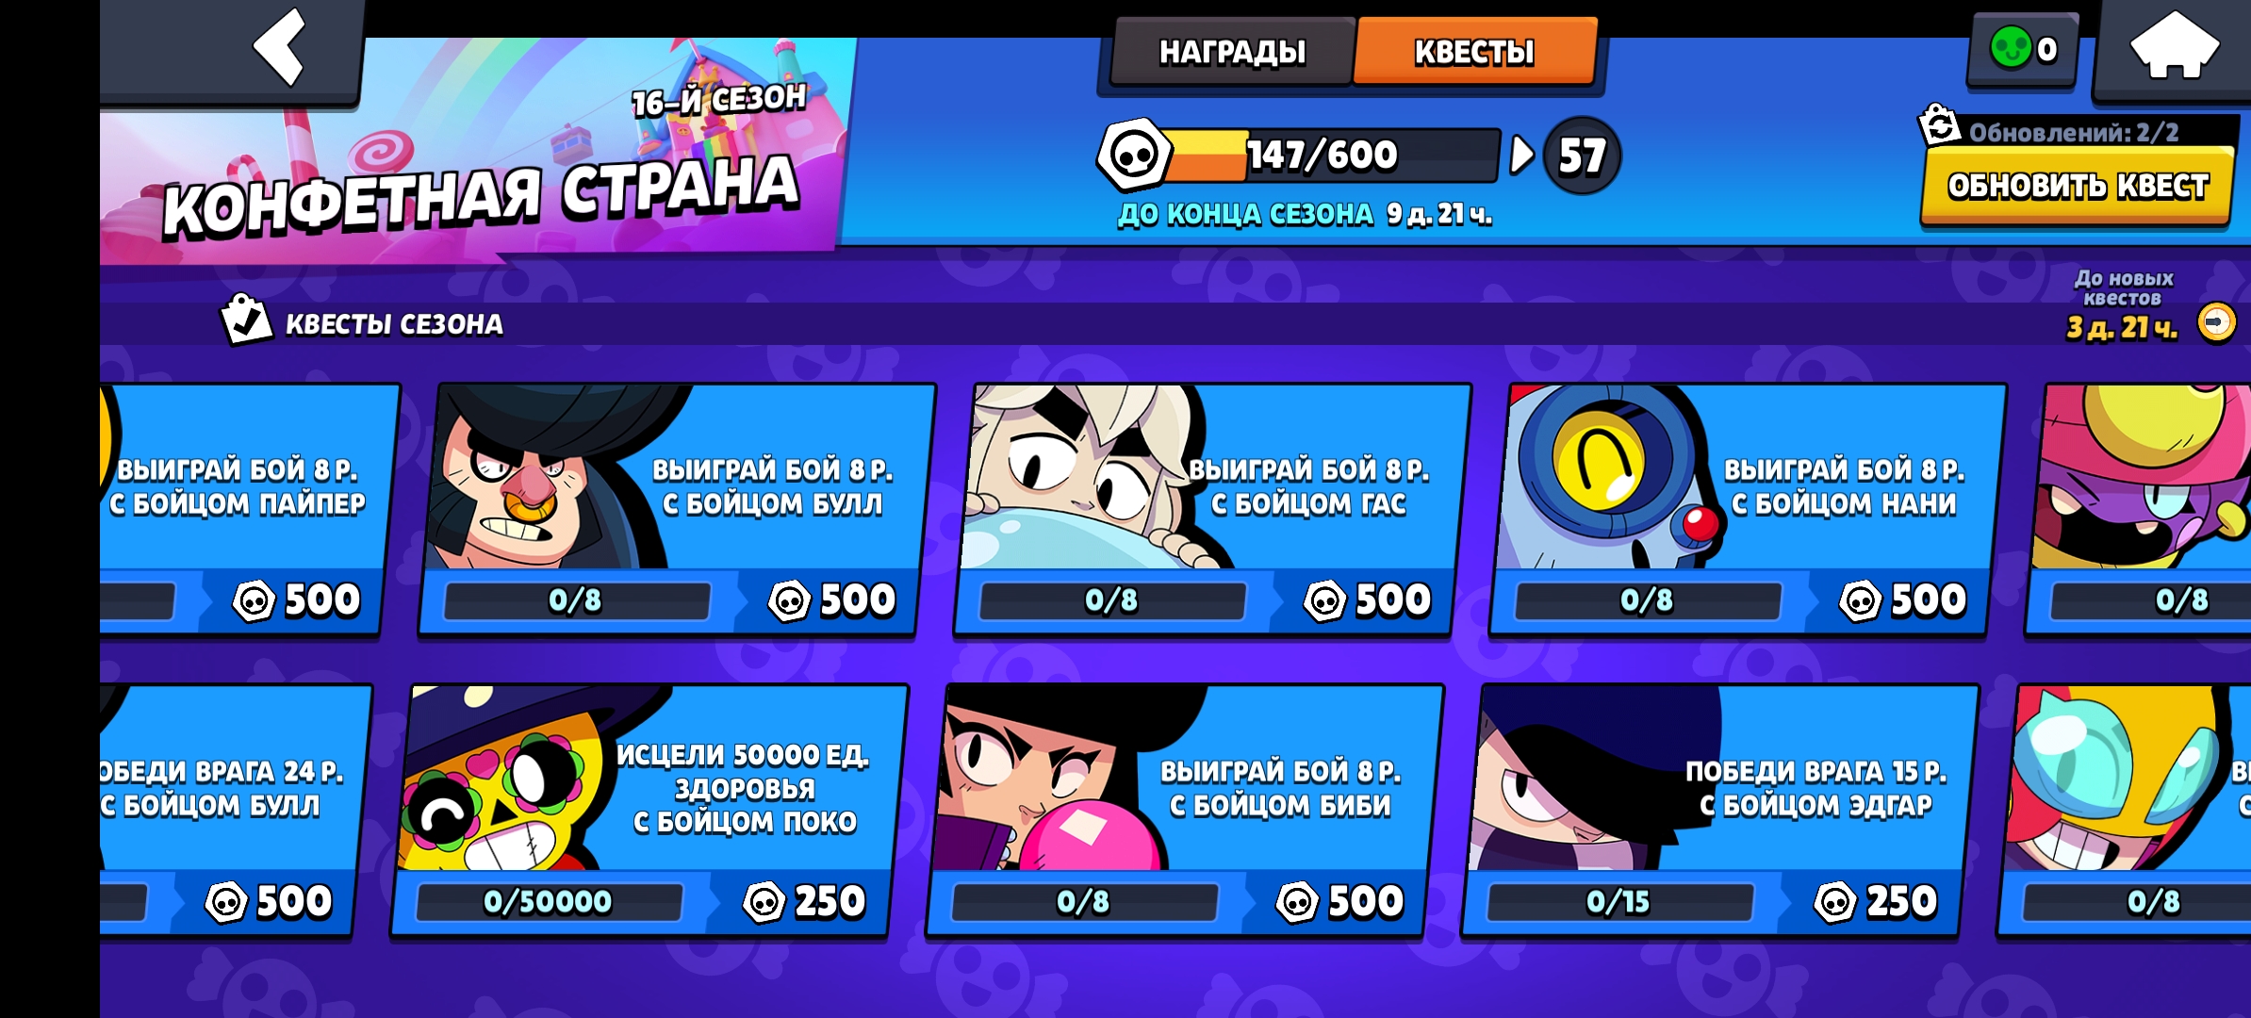Click the Обновить квест button
This screenshot has height=1018, width=2251.
pyautogui.click(x=2078, y=186)
